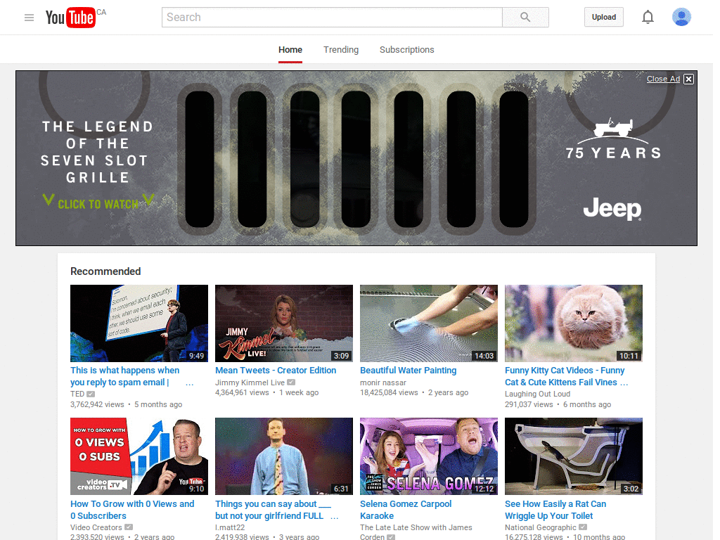The image size is (720, 540).
Task: Open the rat in toilet video thumbnail
Action: pyautogui.click(x=574, y=456)
